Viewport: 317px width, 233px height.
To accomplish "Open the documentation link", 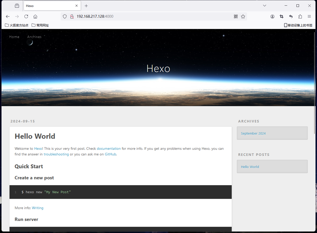I will [109, 148].
